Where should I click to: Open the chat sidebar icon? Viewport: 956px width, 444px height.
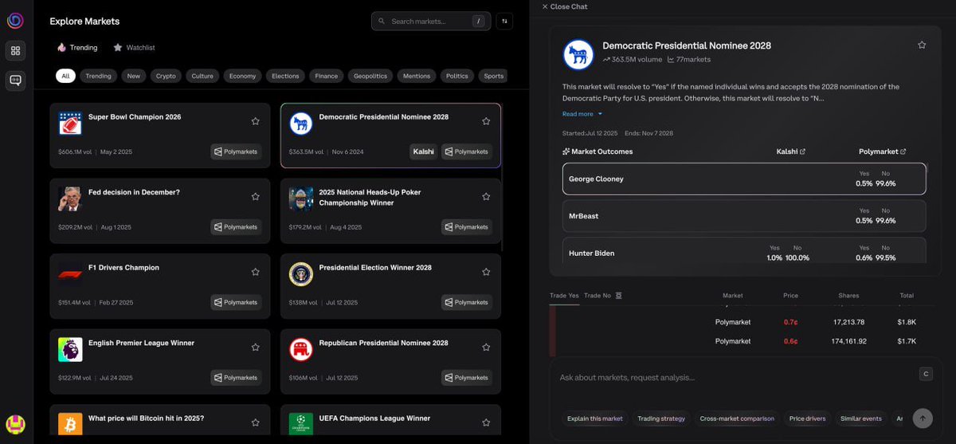point(15,80)
